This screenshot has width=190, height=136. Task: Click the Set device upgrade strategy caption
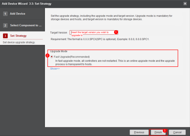19,42
